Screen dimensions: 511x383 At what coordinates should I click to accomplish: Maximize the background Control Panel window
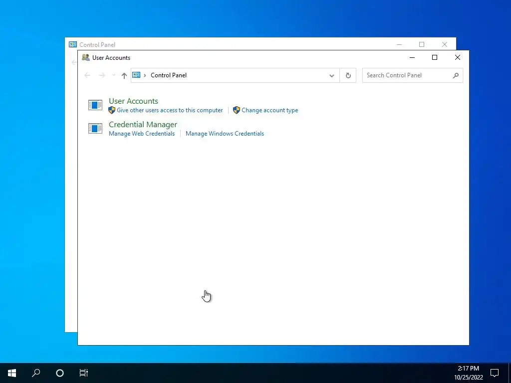click(422, 44)
